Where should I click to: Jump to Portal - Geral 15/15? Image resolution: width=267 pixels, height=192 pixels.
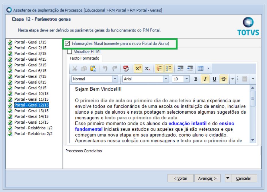tap(31, 122)
